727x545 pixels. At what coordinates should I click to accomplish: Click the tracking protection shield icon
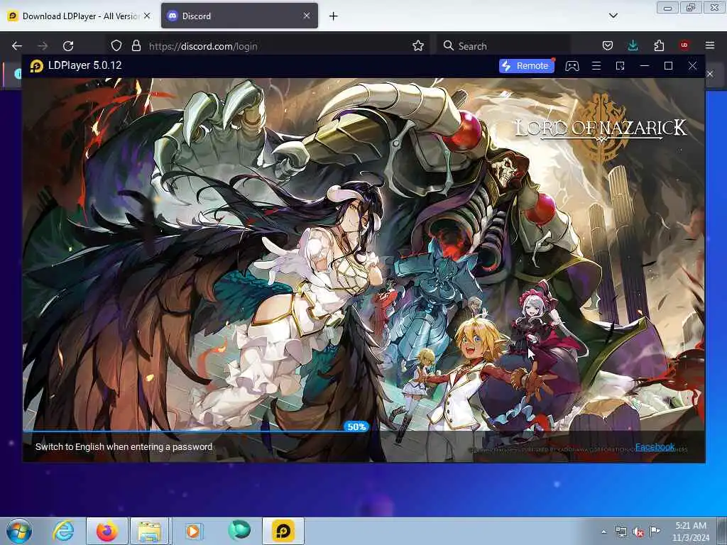pyautogui.click(x=116, y=45)
